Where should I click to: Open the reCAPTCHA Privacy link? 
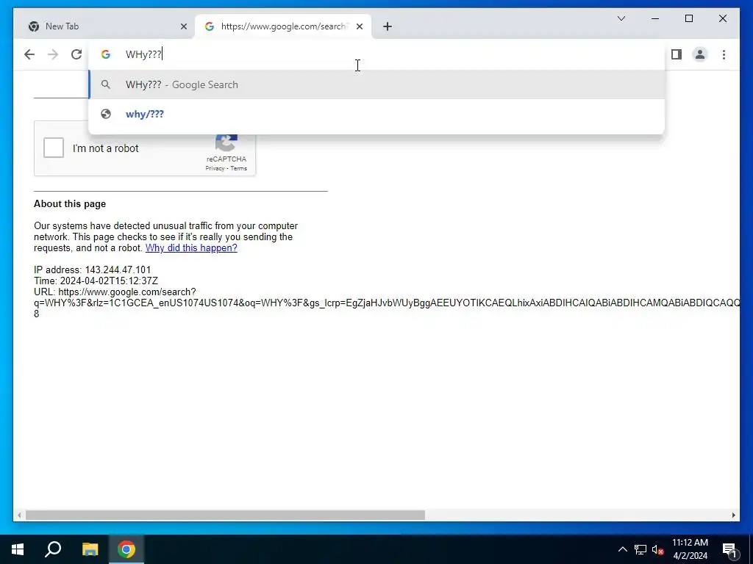click(215, 168)
